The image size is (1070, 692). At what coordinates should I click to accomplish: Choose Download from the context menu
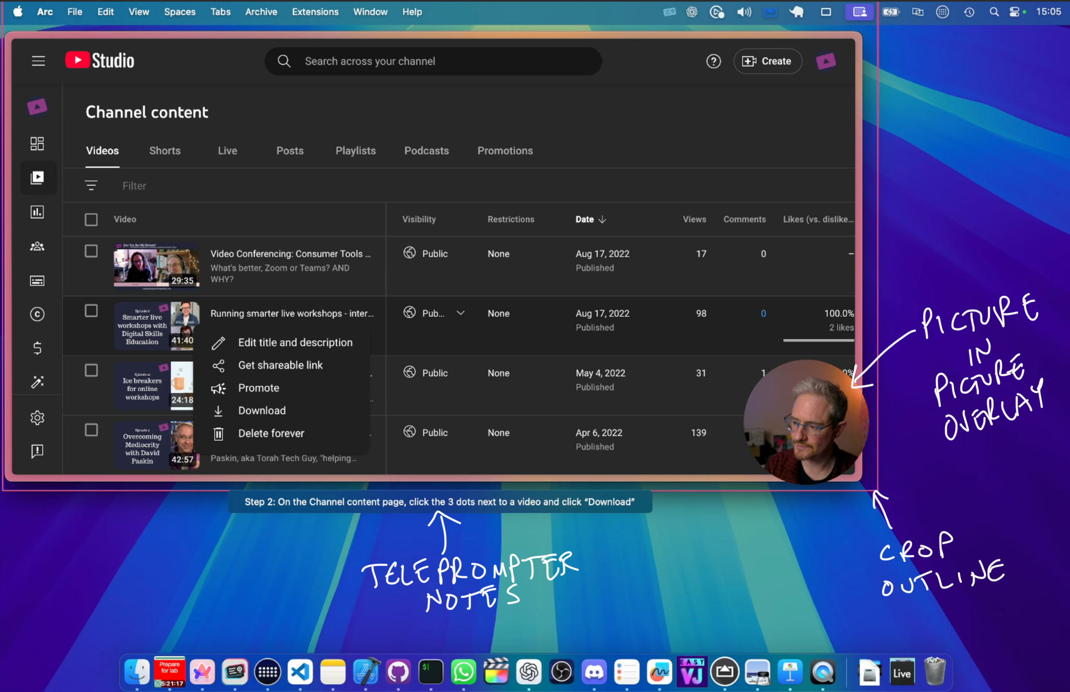pyautogui.click(x=262, y=411)
